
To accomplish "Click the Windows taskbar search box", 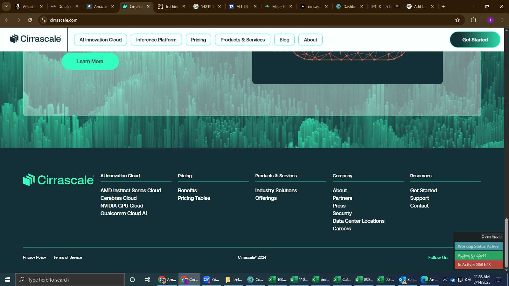I will (70, 280).
